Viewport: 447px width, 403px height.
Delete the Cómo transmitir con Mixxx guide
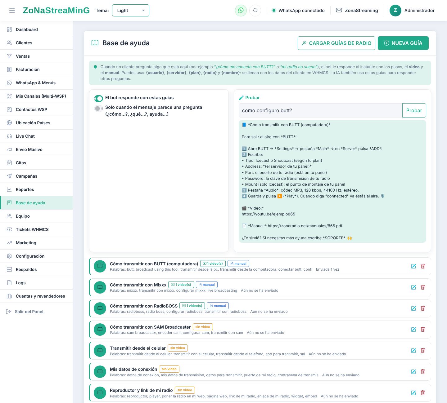[x=423, y=287]
